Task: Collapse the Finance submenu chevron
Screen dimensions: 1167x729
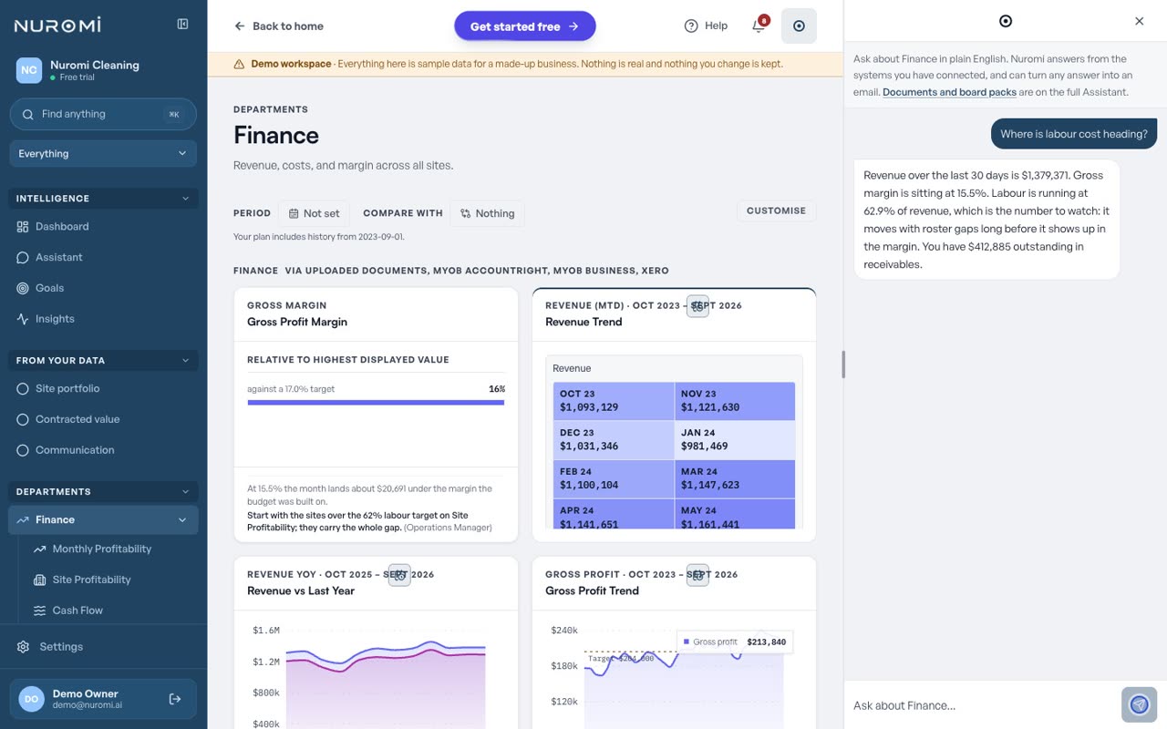Action: 182,519
